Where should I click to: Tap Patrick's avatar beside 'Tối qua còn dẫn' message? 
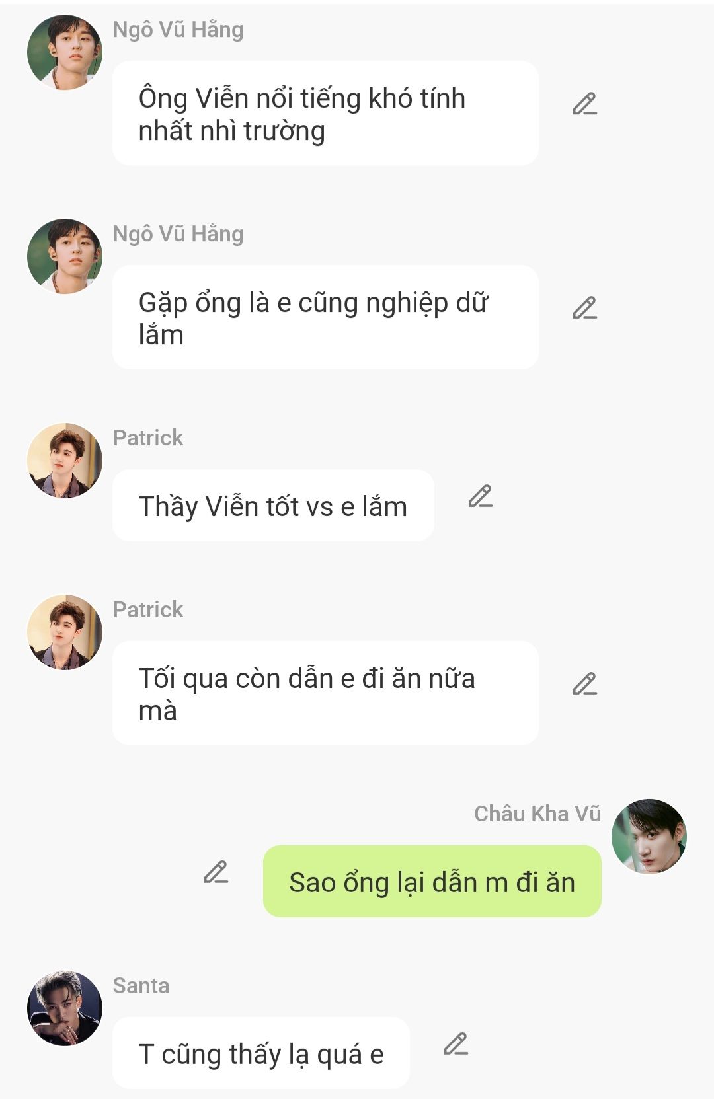click(65, 632)
